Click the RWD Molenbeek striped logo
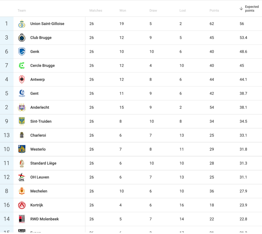 (22, 219)
